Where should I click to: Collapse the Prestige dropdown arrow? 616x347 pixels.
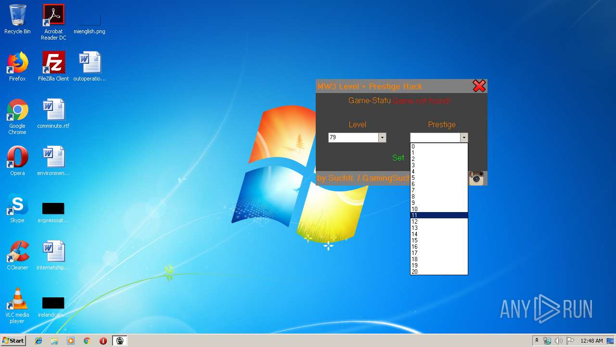[464, 138]
